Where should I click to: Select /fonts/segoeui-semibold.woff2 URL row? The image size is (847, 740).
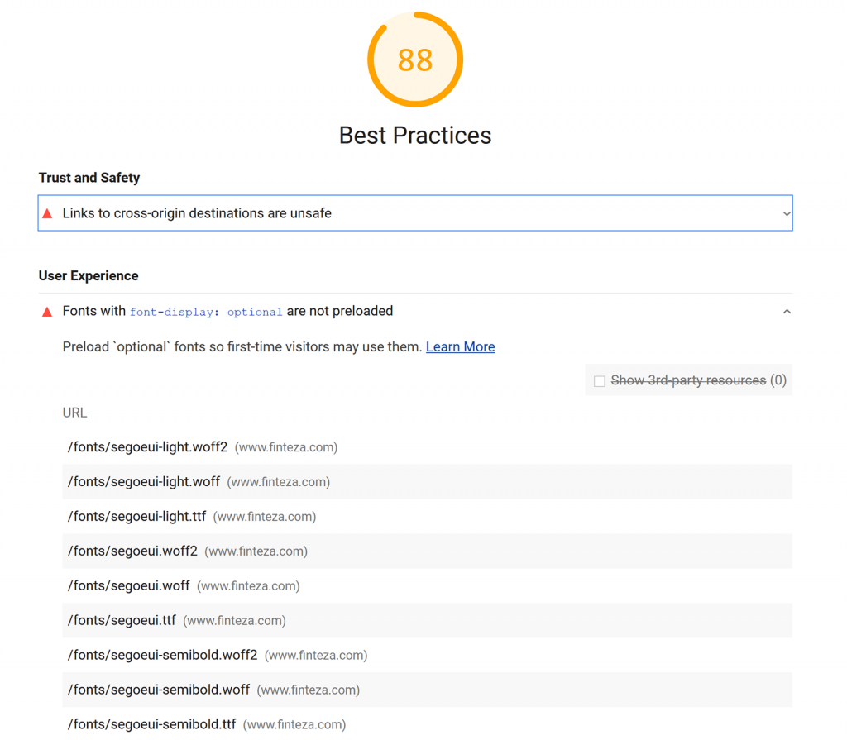[428, 655]
